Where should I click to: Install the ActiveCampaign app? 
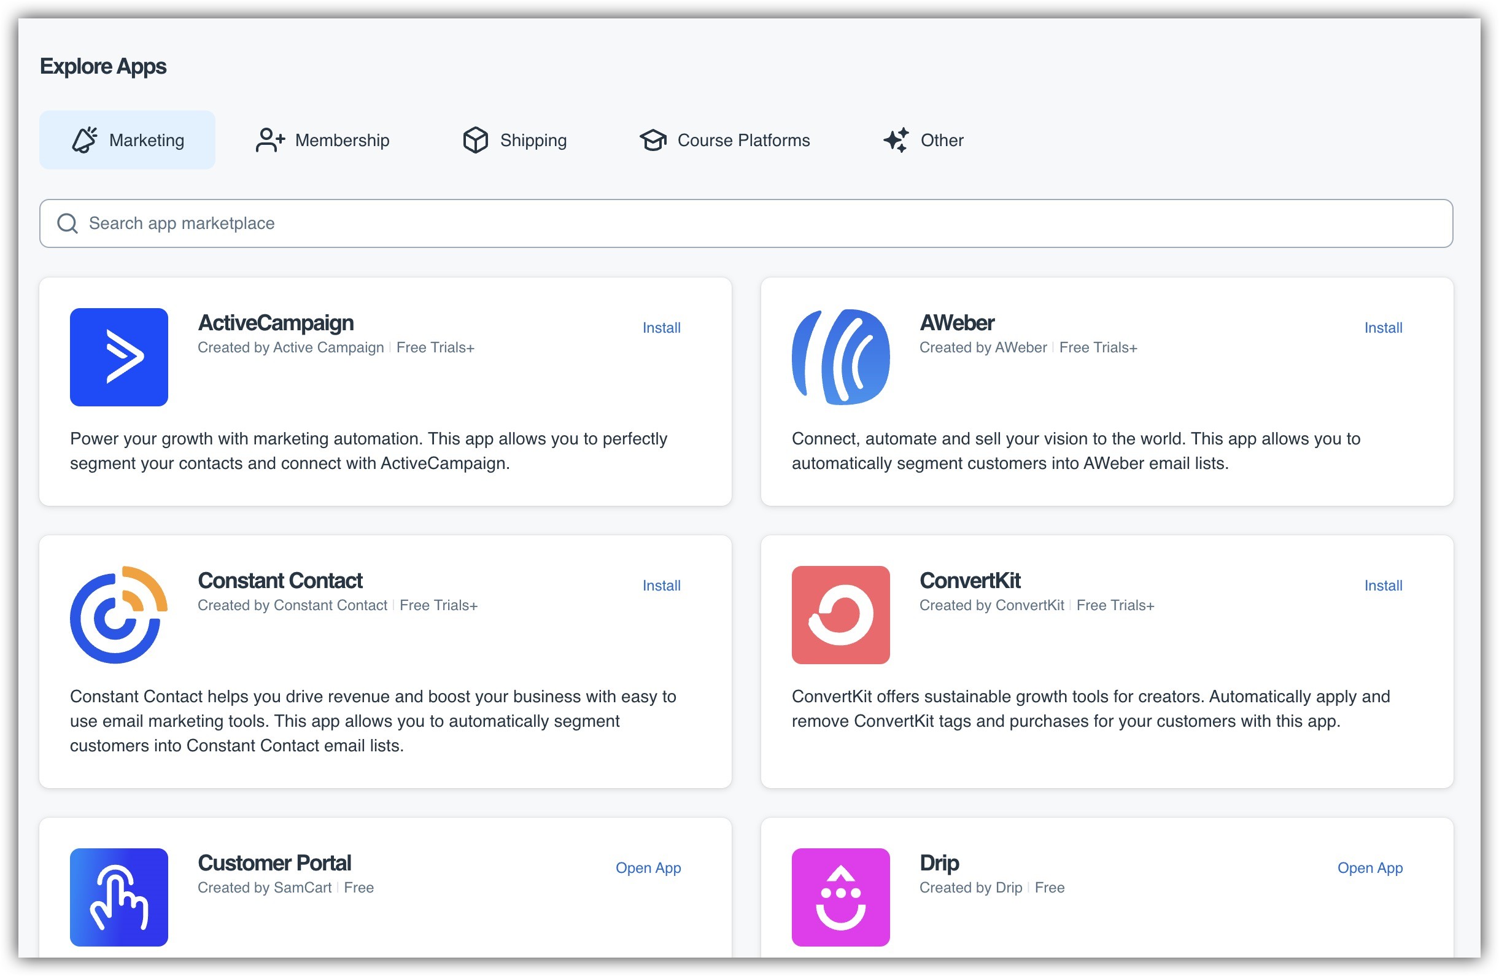pos(661,327)
